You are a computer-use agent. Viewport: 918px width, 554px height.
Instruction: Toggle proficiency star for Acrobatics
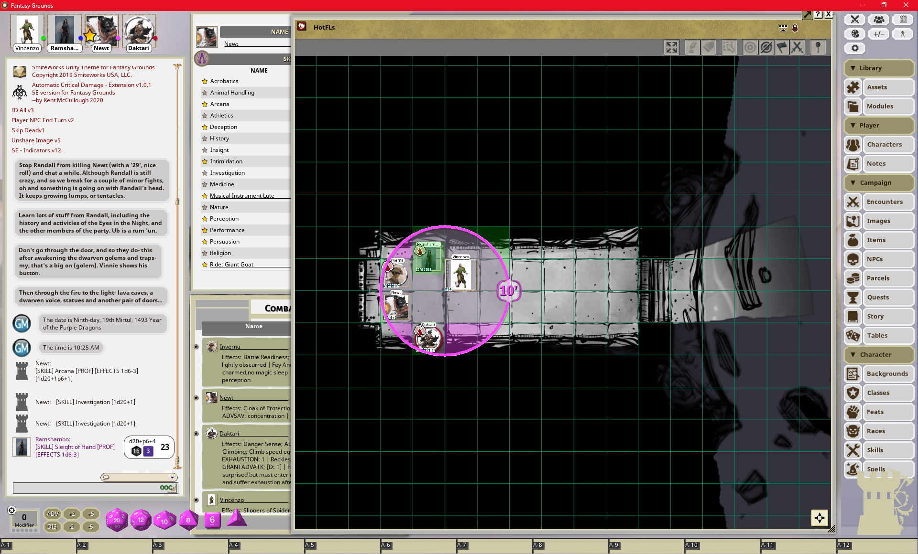205,81
